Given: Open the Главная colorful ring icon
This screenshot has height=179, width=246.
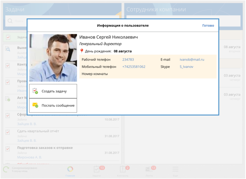Looking at the screenshot, I should (x=70, y=169).
